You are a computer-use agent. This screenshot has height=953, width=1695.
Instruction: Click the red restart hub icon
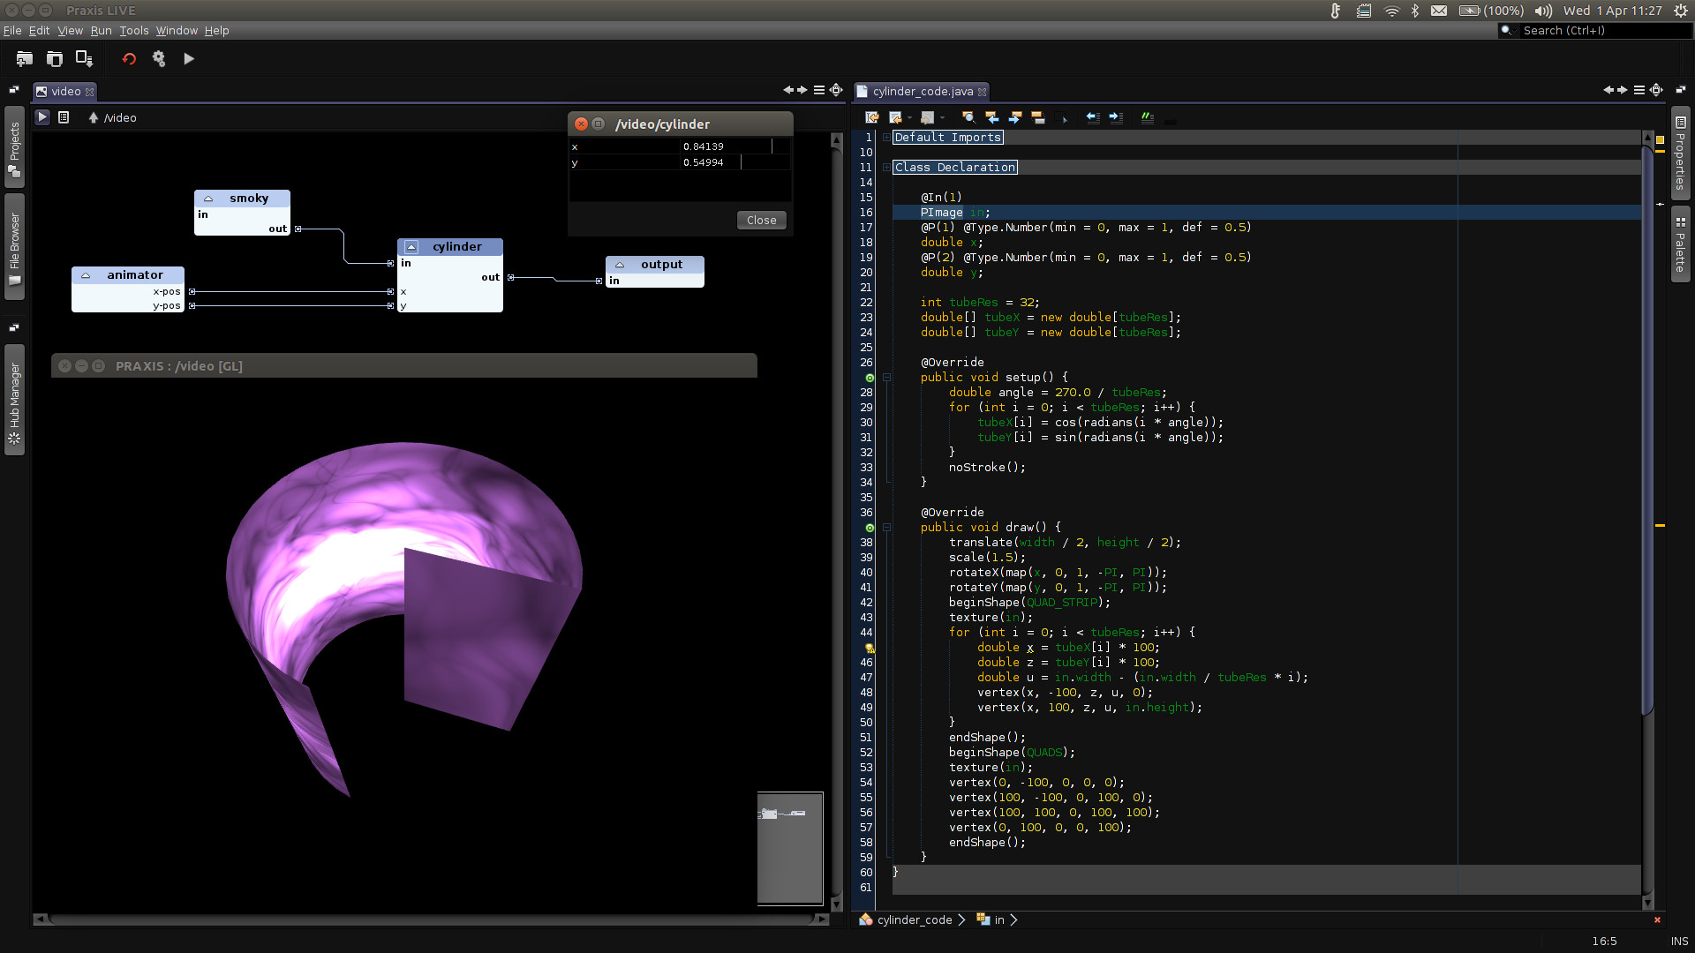coord(129,58)
